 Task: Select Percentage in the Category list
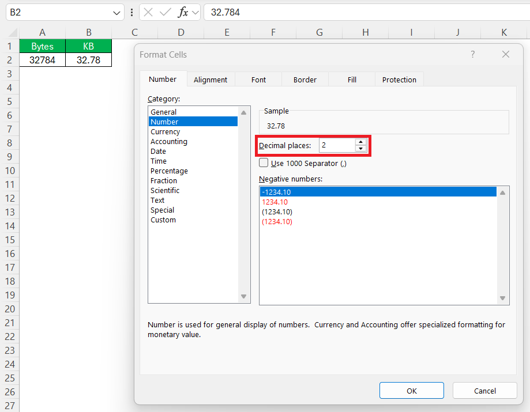click(x=169, y=171)
